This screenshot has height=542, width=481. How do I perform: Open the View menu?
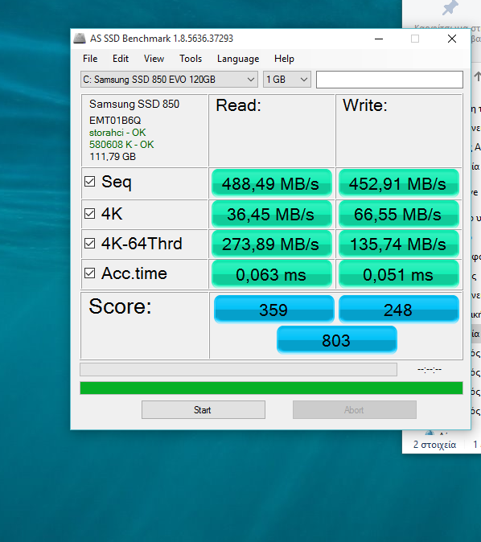click(154, 59)
